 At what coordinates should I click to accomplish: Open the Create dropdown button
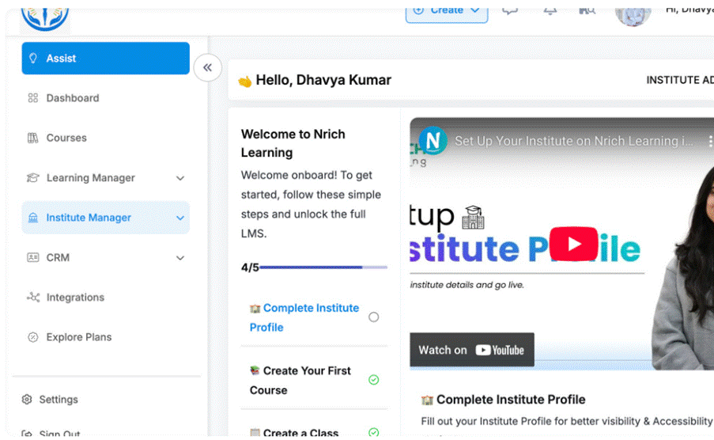(447, 10)
